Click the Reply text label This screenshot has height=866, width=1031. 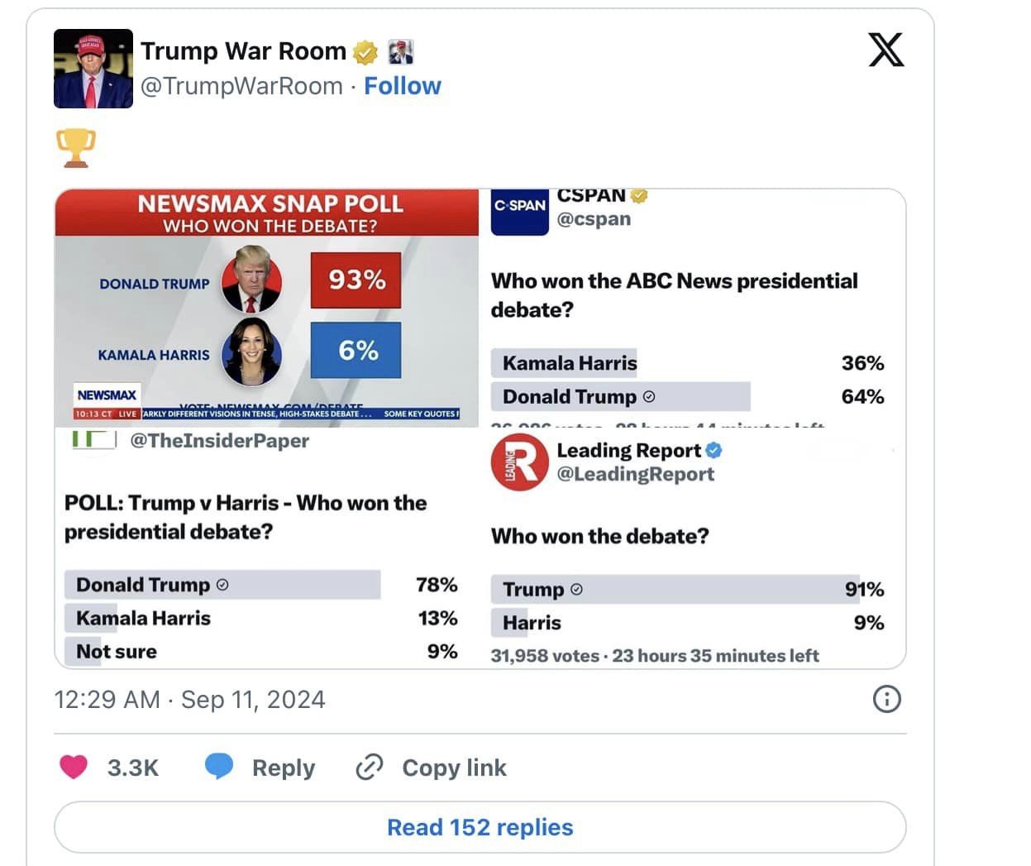tap(284, 768)
